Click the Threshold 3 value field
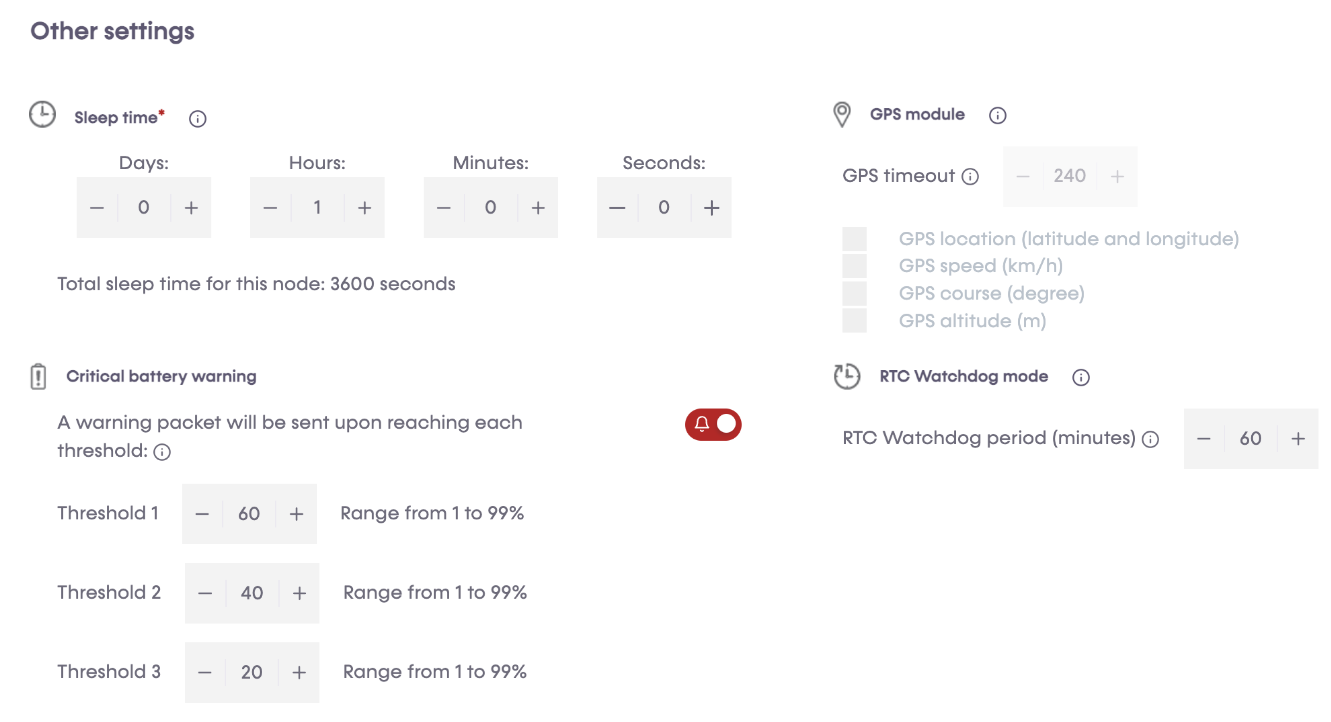Screen dimensions: 1331x722 (251, 672)
